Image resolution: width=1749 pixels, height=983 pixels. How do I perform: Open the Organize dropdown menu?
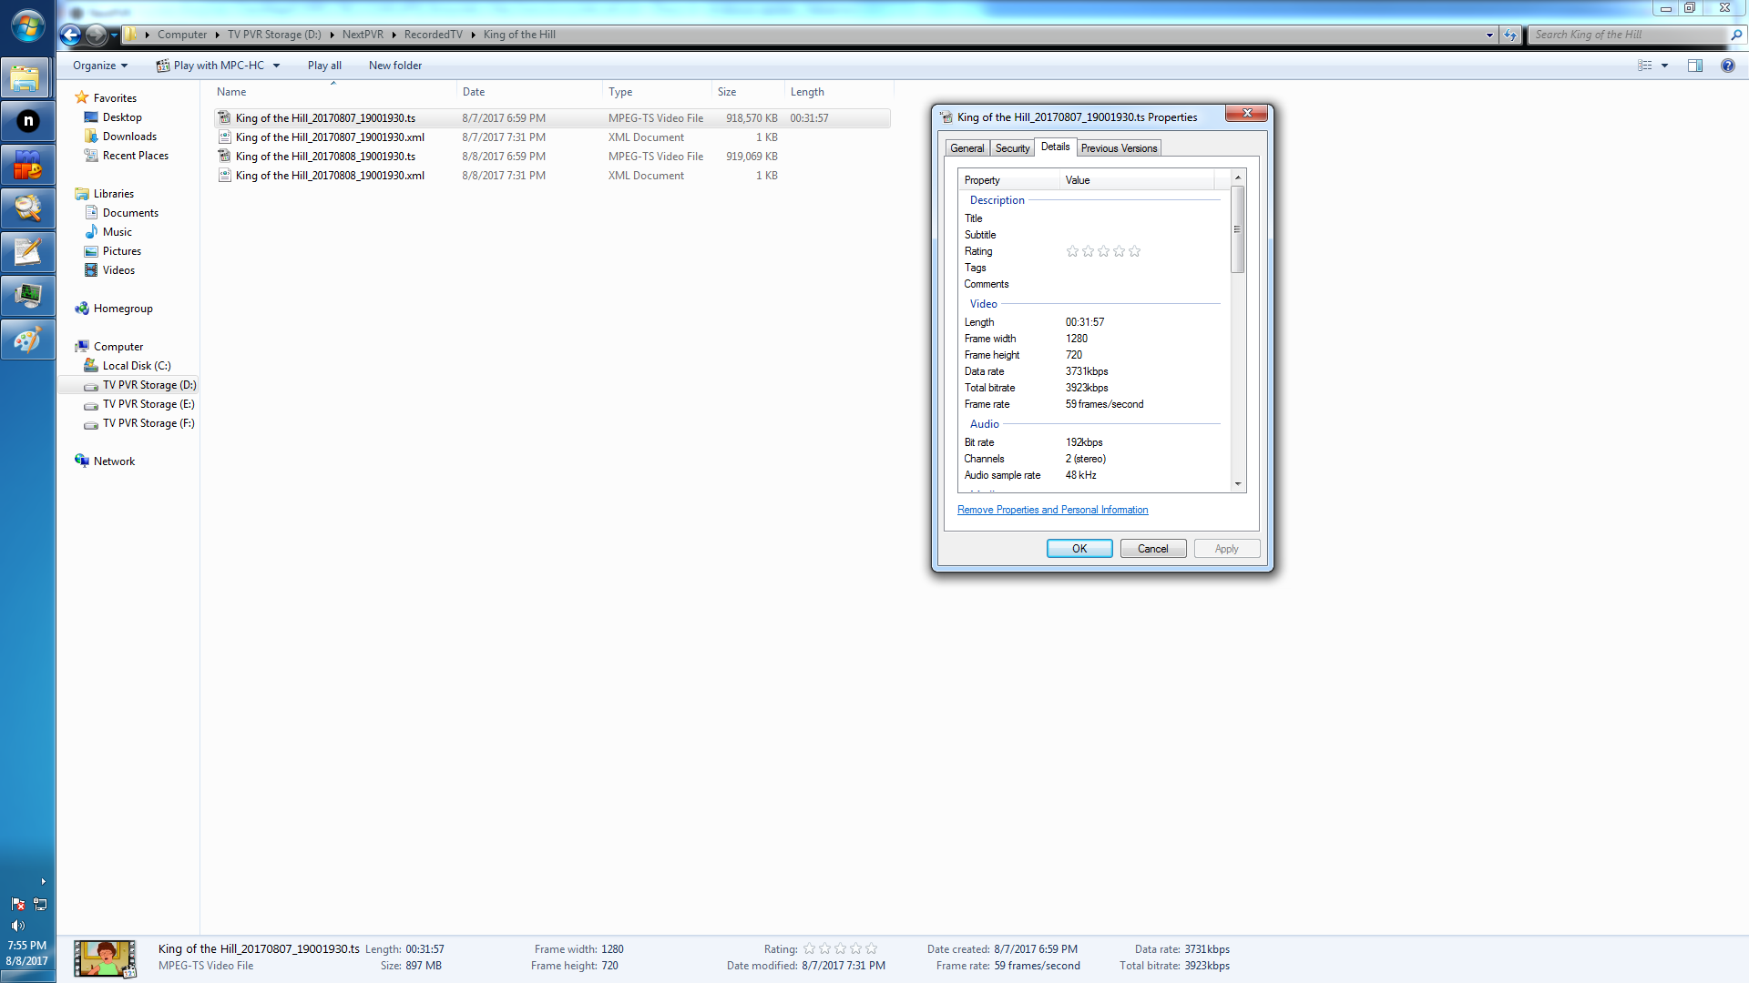100,66
